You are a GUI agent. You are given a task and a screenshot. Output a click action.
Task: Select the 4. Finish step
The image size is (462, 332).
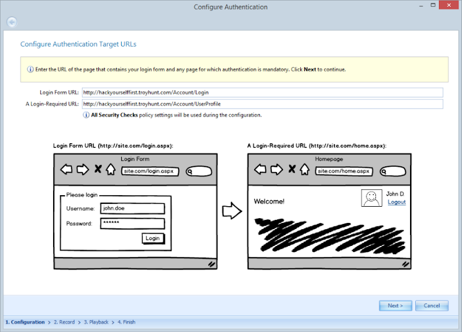coord(126,322)
